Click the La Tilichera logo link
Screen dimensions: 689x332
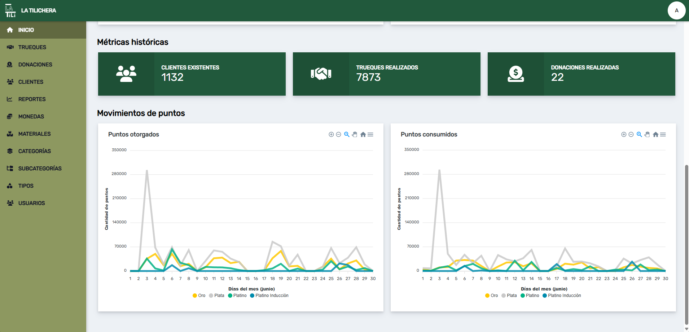[x=31, y=10]
